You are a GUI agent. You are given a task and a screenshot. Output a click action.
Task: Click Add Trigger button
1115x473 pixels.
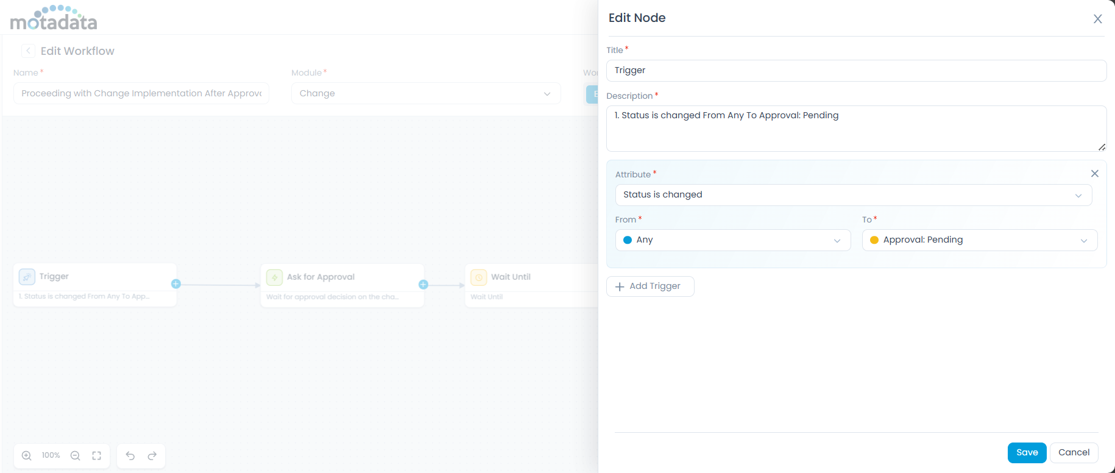650,286
